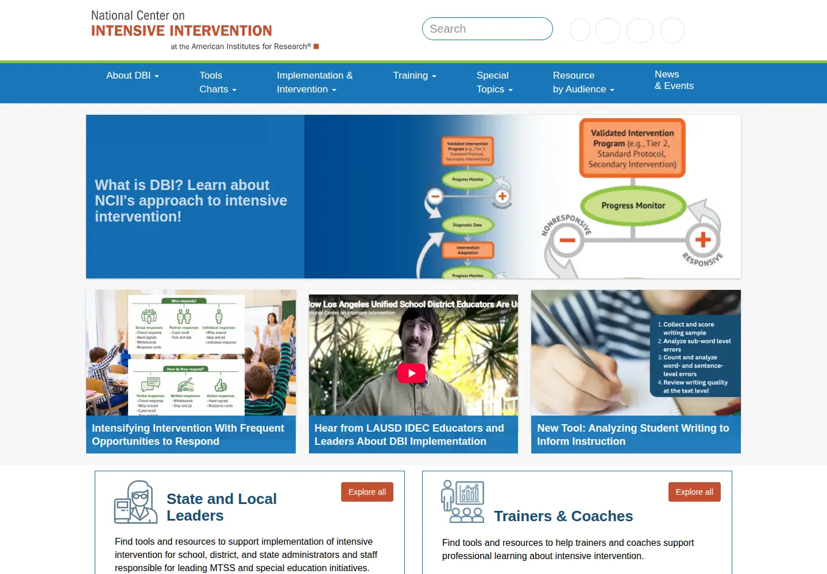Expand Implementation & Intervention menu

[315, 82]
